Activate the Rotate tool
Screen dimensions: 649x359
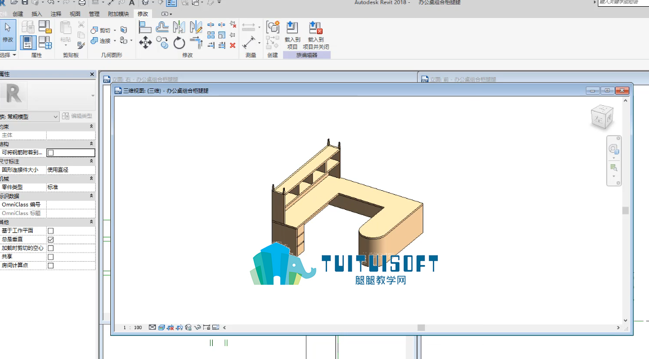coord(179,43)
